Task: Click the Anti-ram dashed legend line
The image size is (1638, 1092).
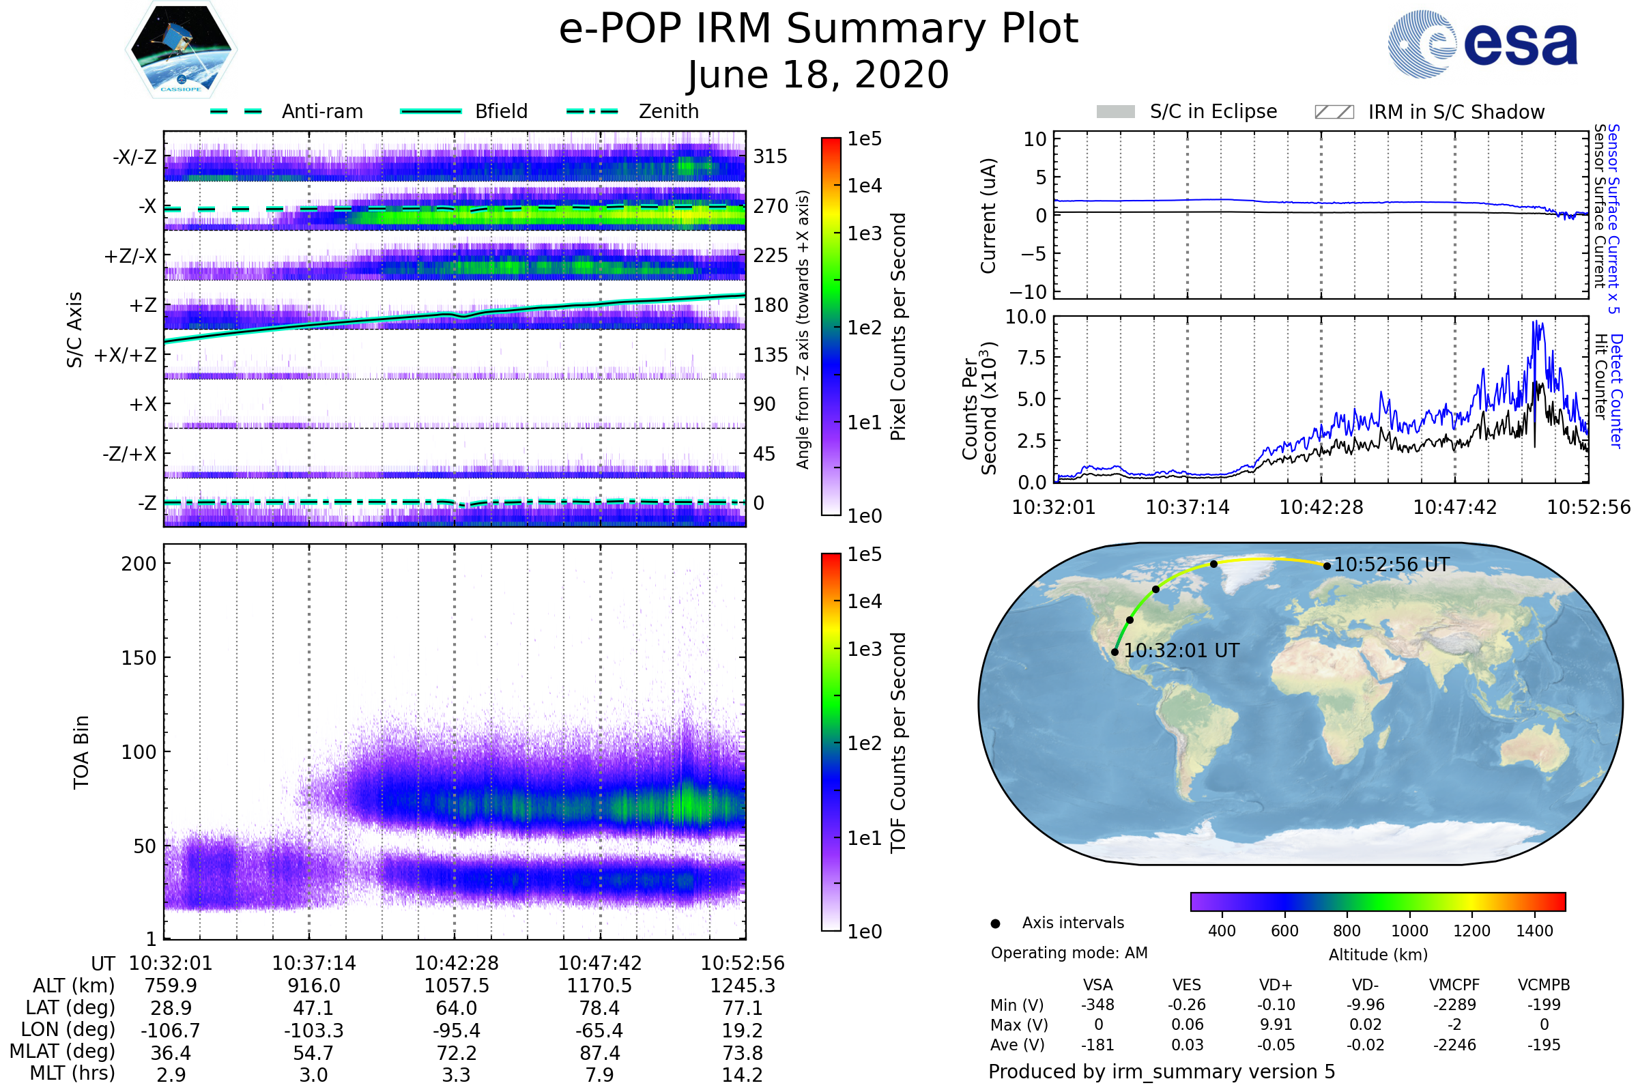Action: [x=236, y=111]
